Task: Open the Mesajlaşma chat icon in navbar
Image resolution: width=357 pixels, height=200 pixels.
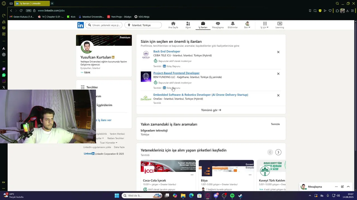Action: click(x=218, y=25)
